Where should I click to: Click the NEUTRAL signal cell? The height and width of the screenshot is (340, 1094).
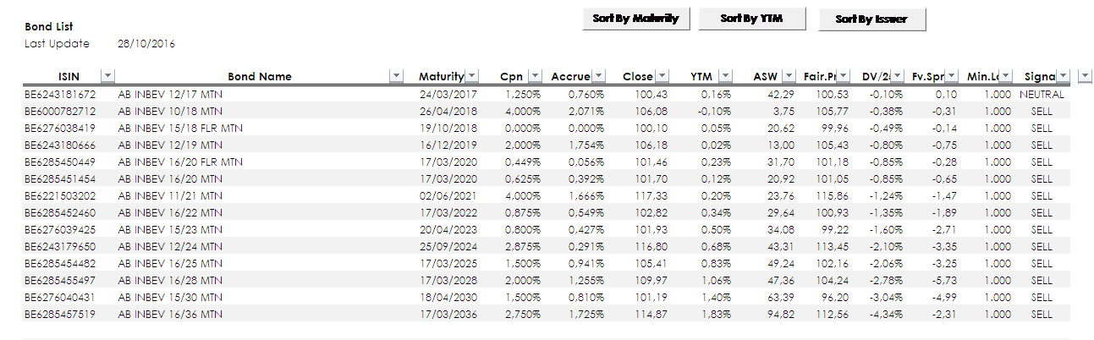pos(1042,94)
